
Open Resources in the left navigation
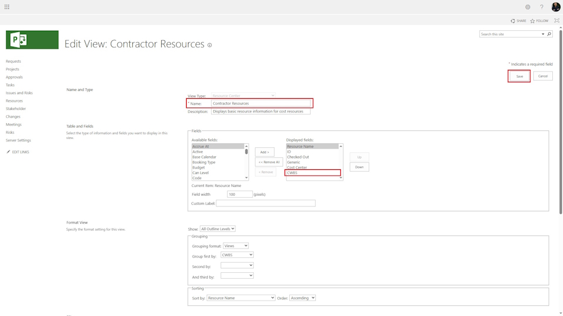[x=14, y=101]
